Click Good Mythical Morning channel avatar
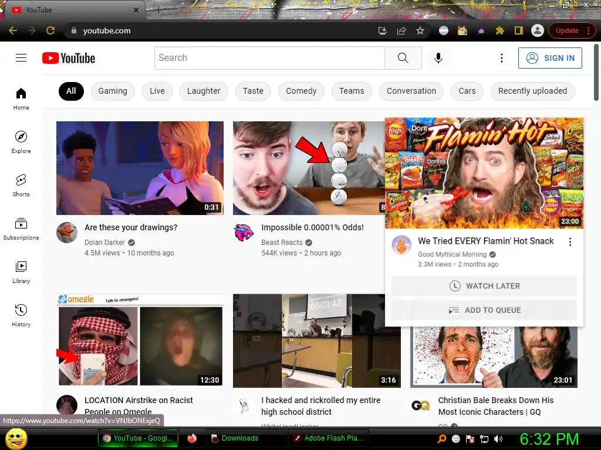This screenshot has height=450, width=601. tap(401, 245)
